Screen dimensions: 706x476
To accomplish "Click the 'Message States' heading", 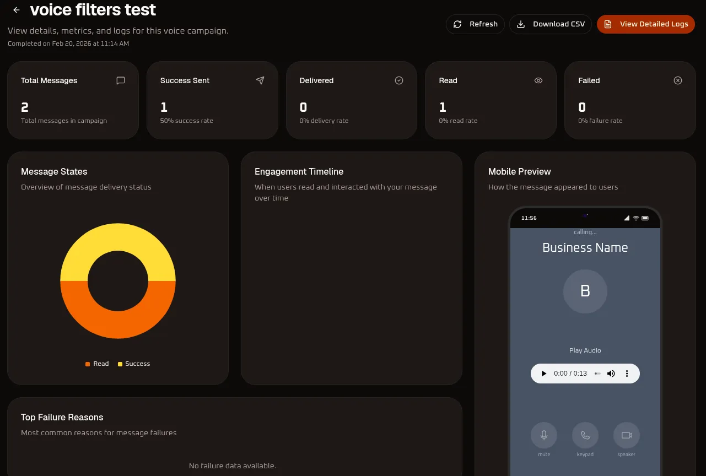I will (x=54, y=171).
